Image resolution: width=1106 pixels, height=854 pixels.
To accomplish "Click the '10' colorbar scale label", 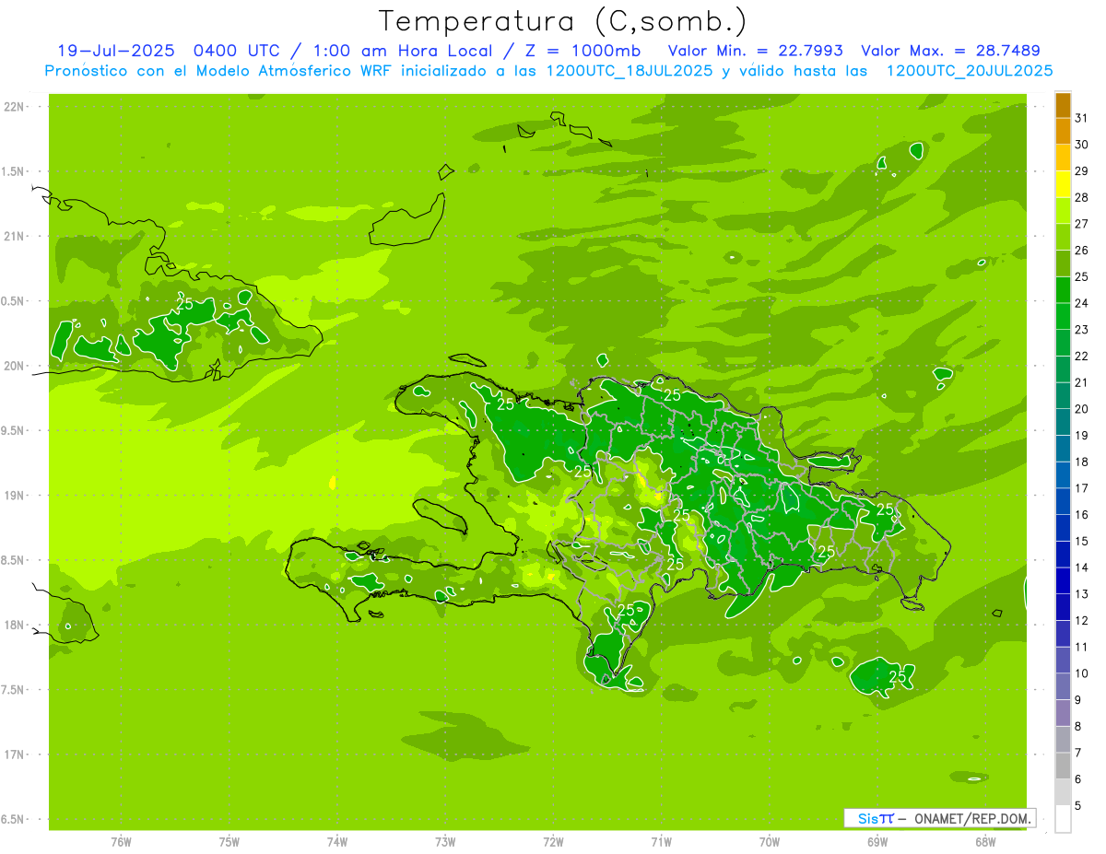I will 1082,673.
